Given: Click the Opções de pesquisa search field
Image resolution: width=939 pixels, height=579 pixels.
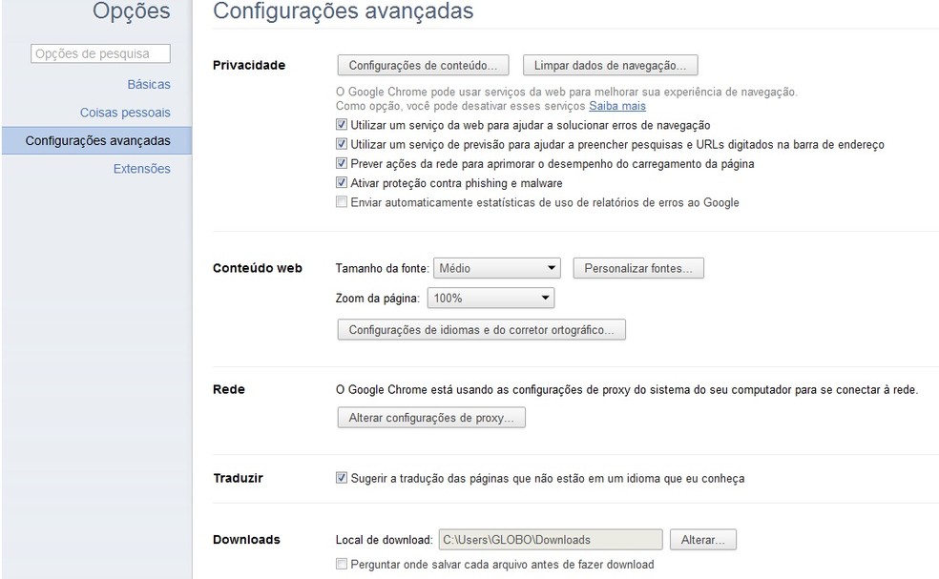Looking at the screenshot, I should (x=99, y=53).
